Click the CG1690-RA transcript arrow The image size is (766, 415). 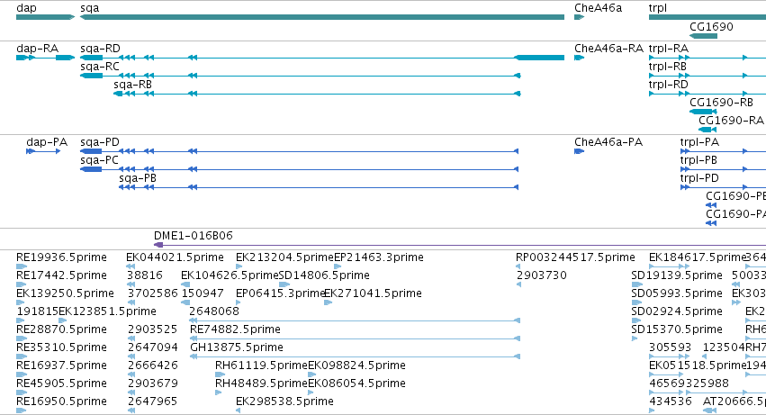coord(707,130)
